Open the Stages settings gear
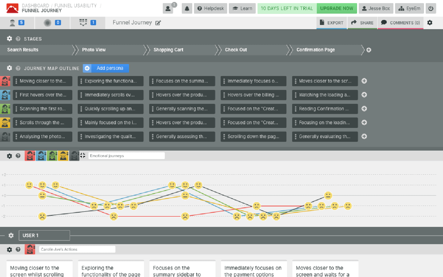The image size is (443, 277). tap(10, 38)
